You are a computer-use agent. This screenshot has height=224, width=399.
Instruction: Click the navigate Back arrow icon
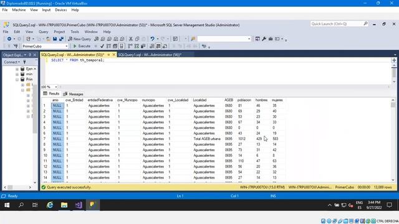pyautogui.click(x=9, y=39)
